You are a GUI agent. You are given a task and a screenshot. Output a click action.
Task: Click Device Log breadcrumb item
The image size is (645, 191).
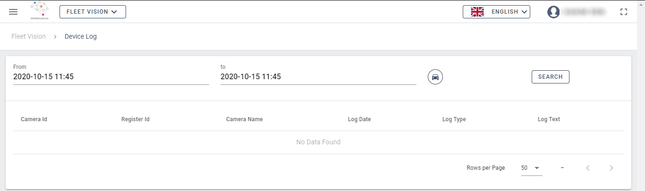81,36
